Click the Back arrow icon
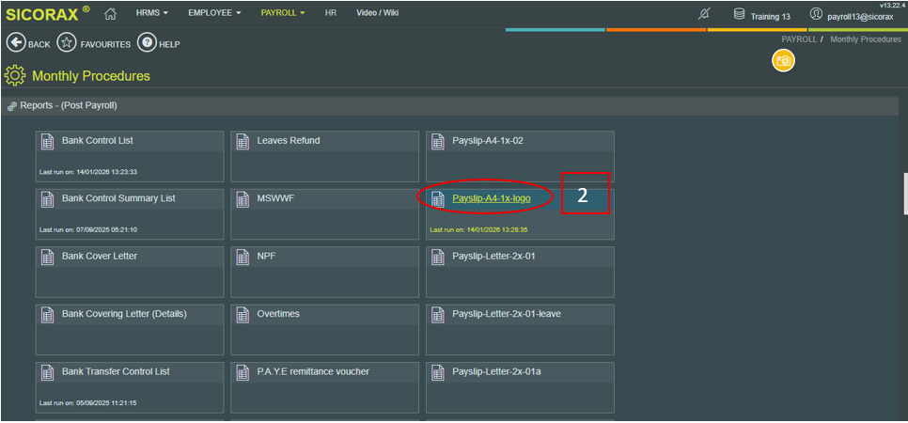The height and width of the screenshot is (423, 908). 15,43
